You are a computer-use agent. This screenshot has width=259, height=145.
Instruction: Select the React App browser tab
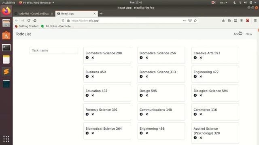[76, 14]
